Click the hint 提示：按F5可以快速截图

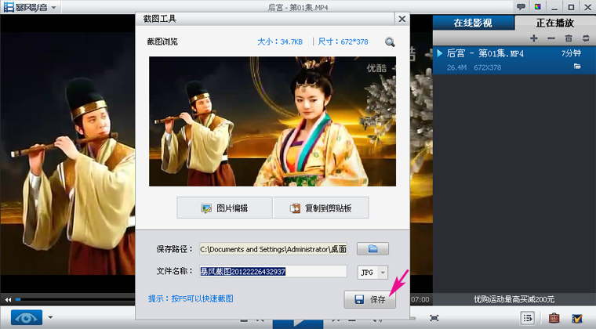coord(191,298)
